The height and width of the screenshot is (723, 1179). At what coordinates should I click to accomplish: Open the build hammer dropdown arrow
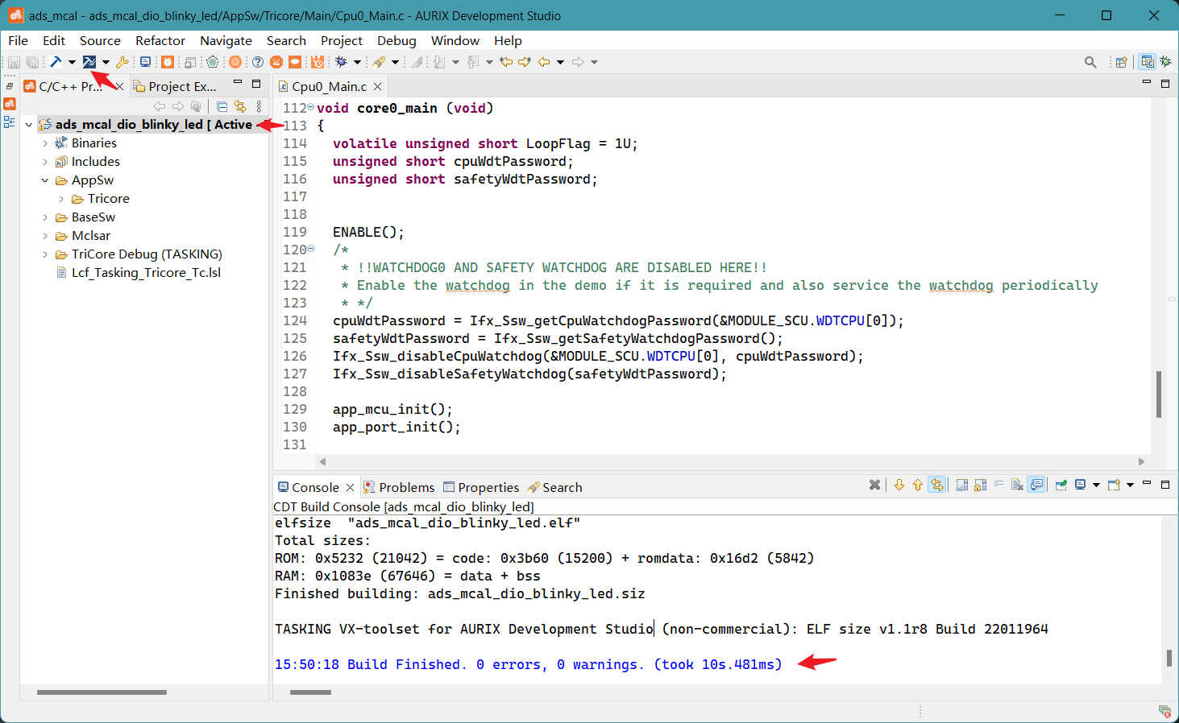coord(72,62)
